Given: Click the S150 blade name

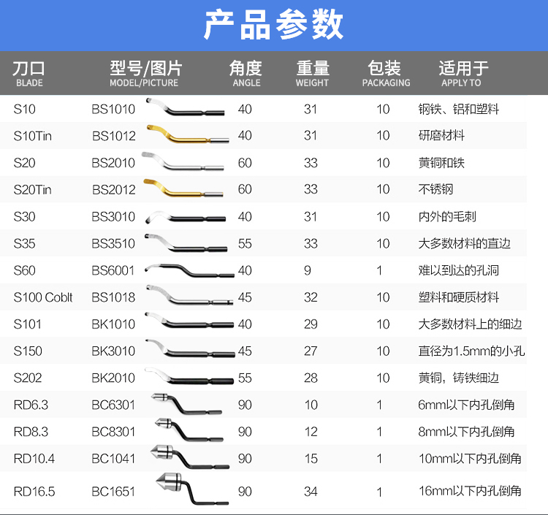Looking at the screenshot, I should (x=28, y=351).
